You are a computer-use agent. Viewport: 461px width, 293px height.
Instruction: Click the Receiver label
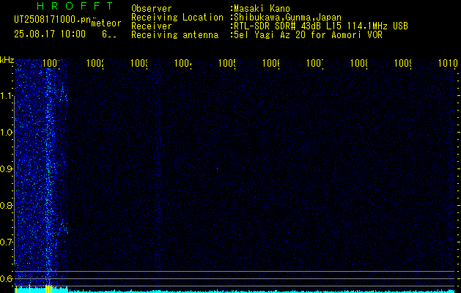[152, 26]
